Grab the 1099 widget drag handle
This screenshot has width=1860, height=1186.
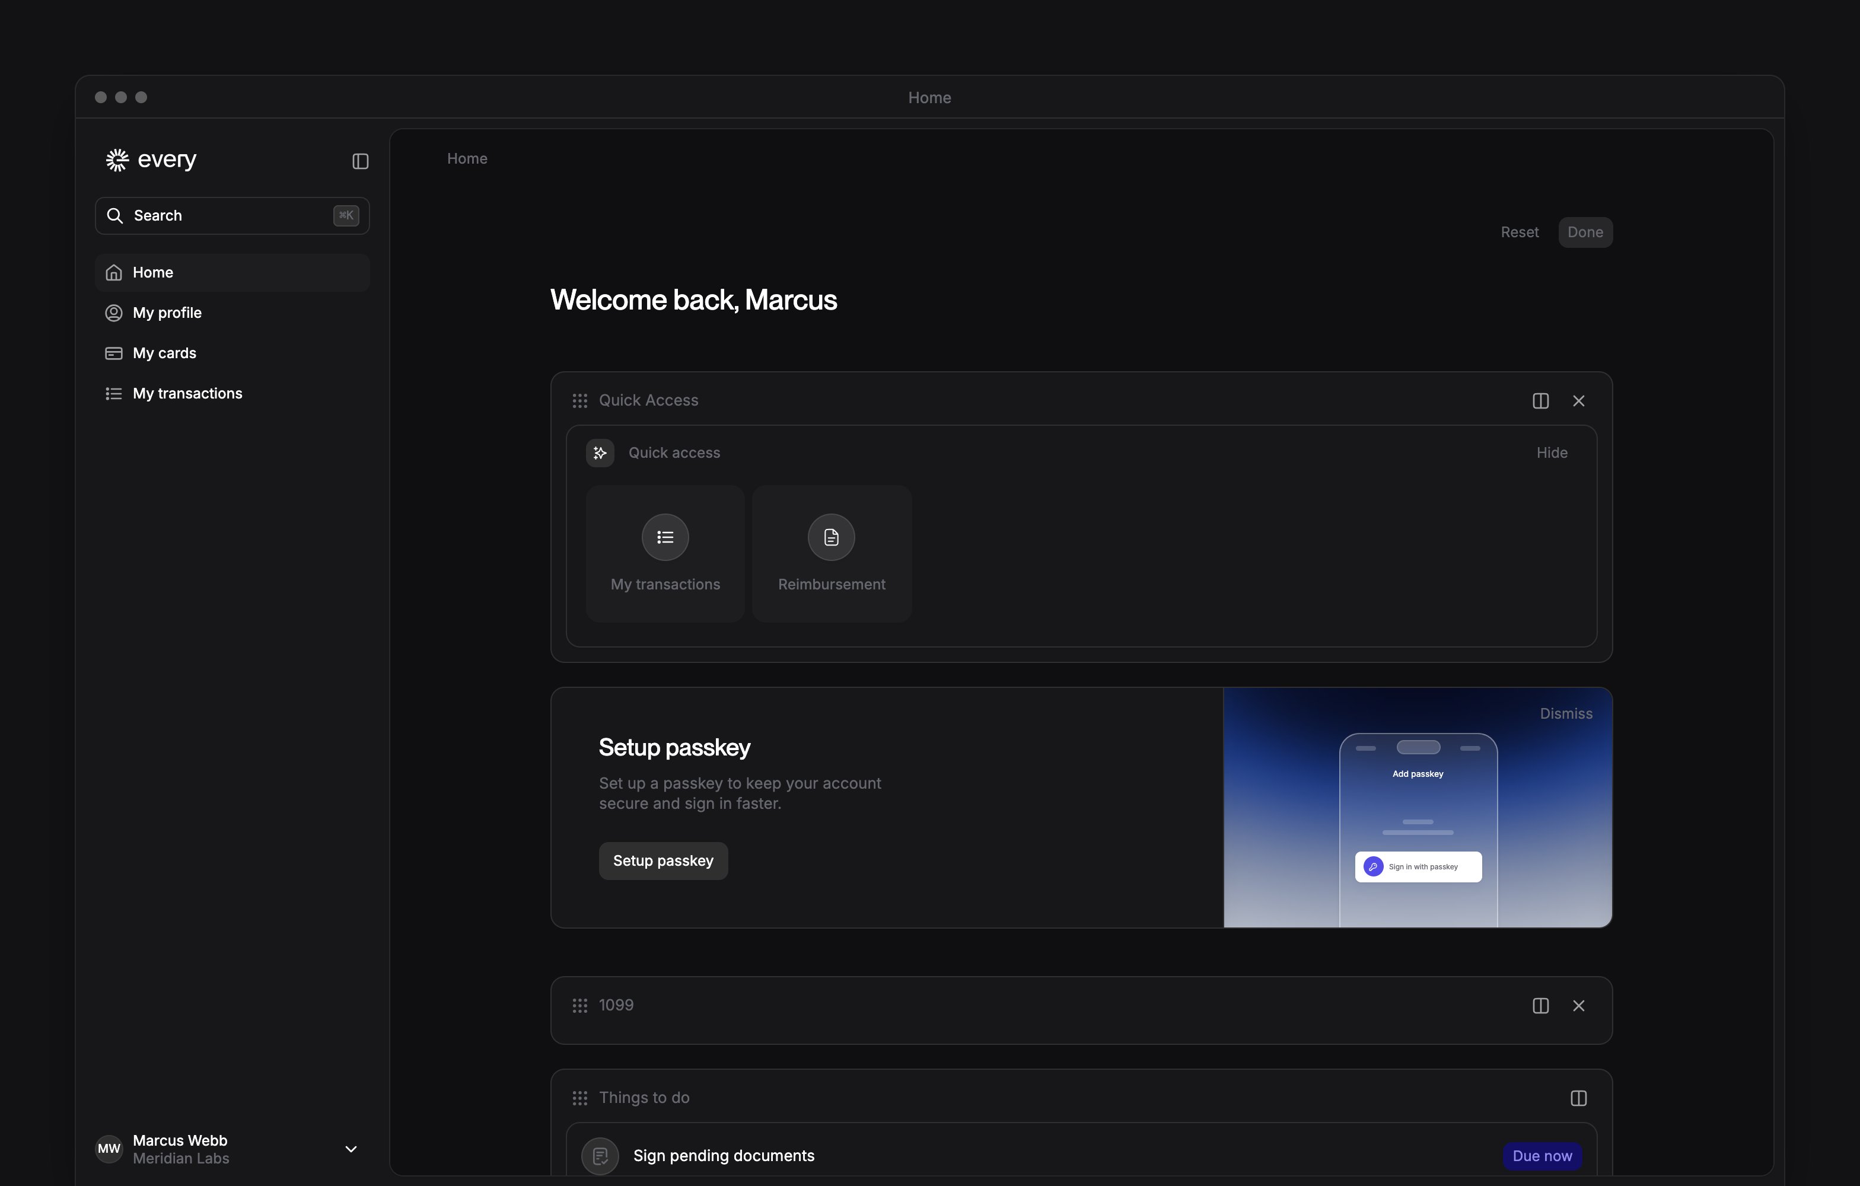point(580,1005)
